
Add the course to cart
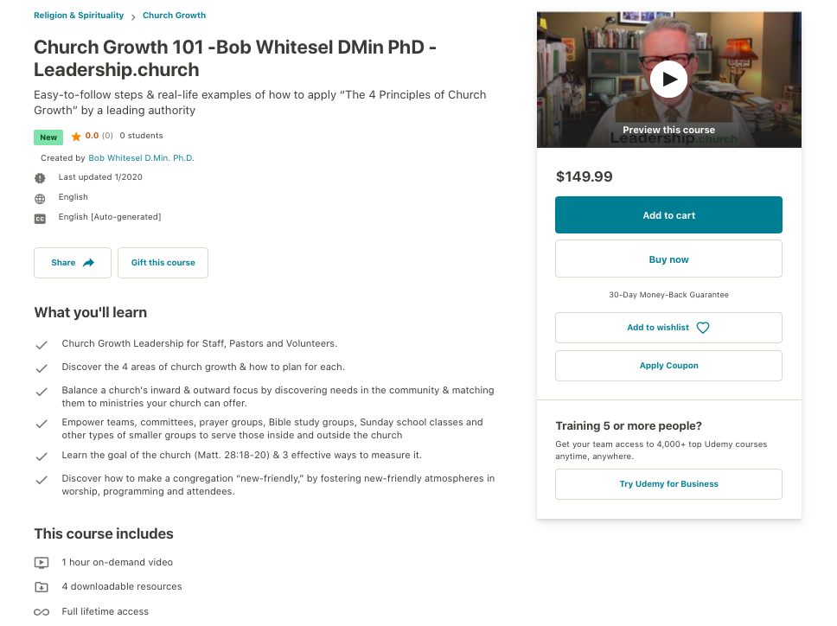coord(668,215)
